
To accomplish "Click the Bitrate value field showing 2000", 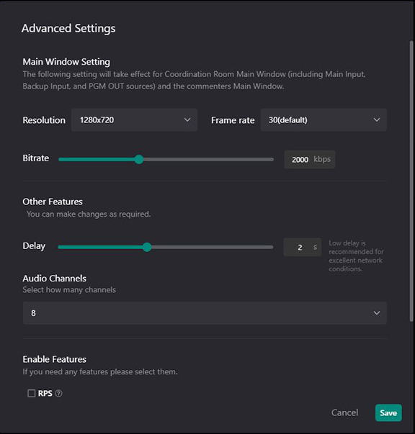I will [310, 160].
